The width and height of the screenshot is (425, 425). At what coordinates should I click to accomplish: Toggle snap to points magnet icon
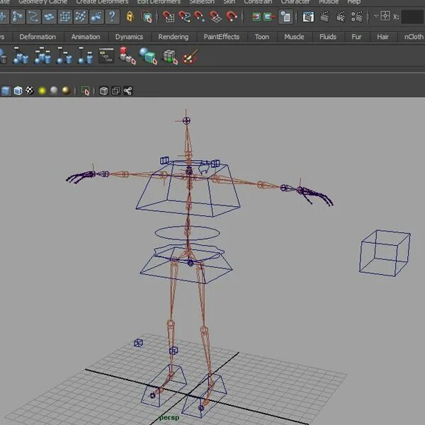(200, 17)
